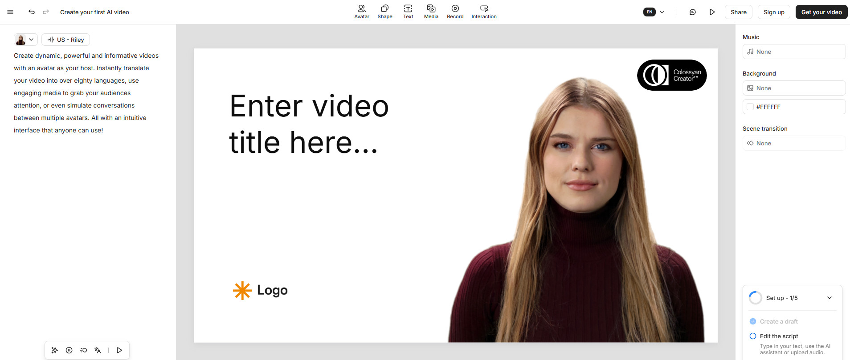The image size is (850, 360).
Task: Select the Edit the script step
Action: (x=778, y=336)
